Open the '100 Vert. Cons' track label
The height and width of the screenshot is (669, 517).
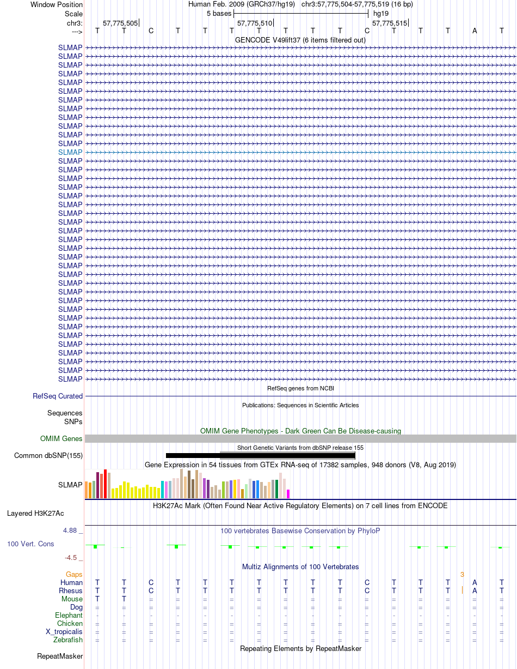(30, 544)
